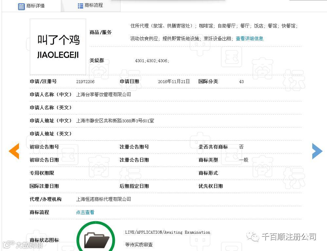This screenshot has width=327, height=251.
Task: Select the 一般 trademark type value
Action: [x=244, y=160]
